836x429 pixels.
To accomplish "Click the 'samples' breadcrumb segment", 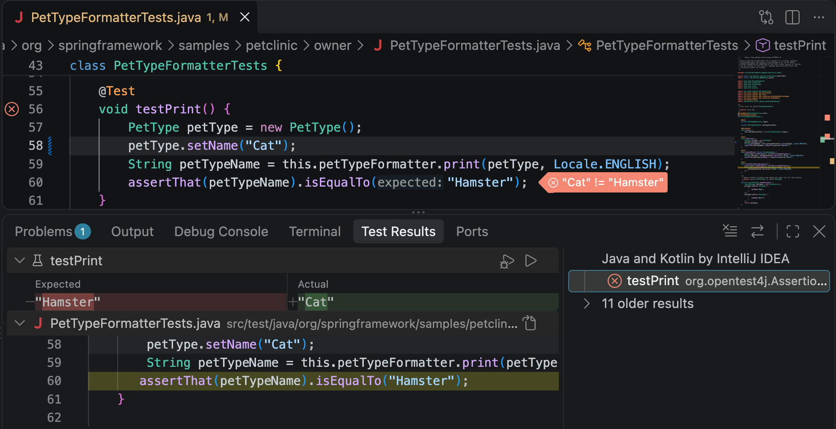I will point(204,45).
